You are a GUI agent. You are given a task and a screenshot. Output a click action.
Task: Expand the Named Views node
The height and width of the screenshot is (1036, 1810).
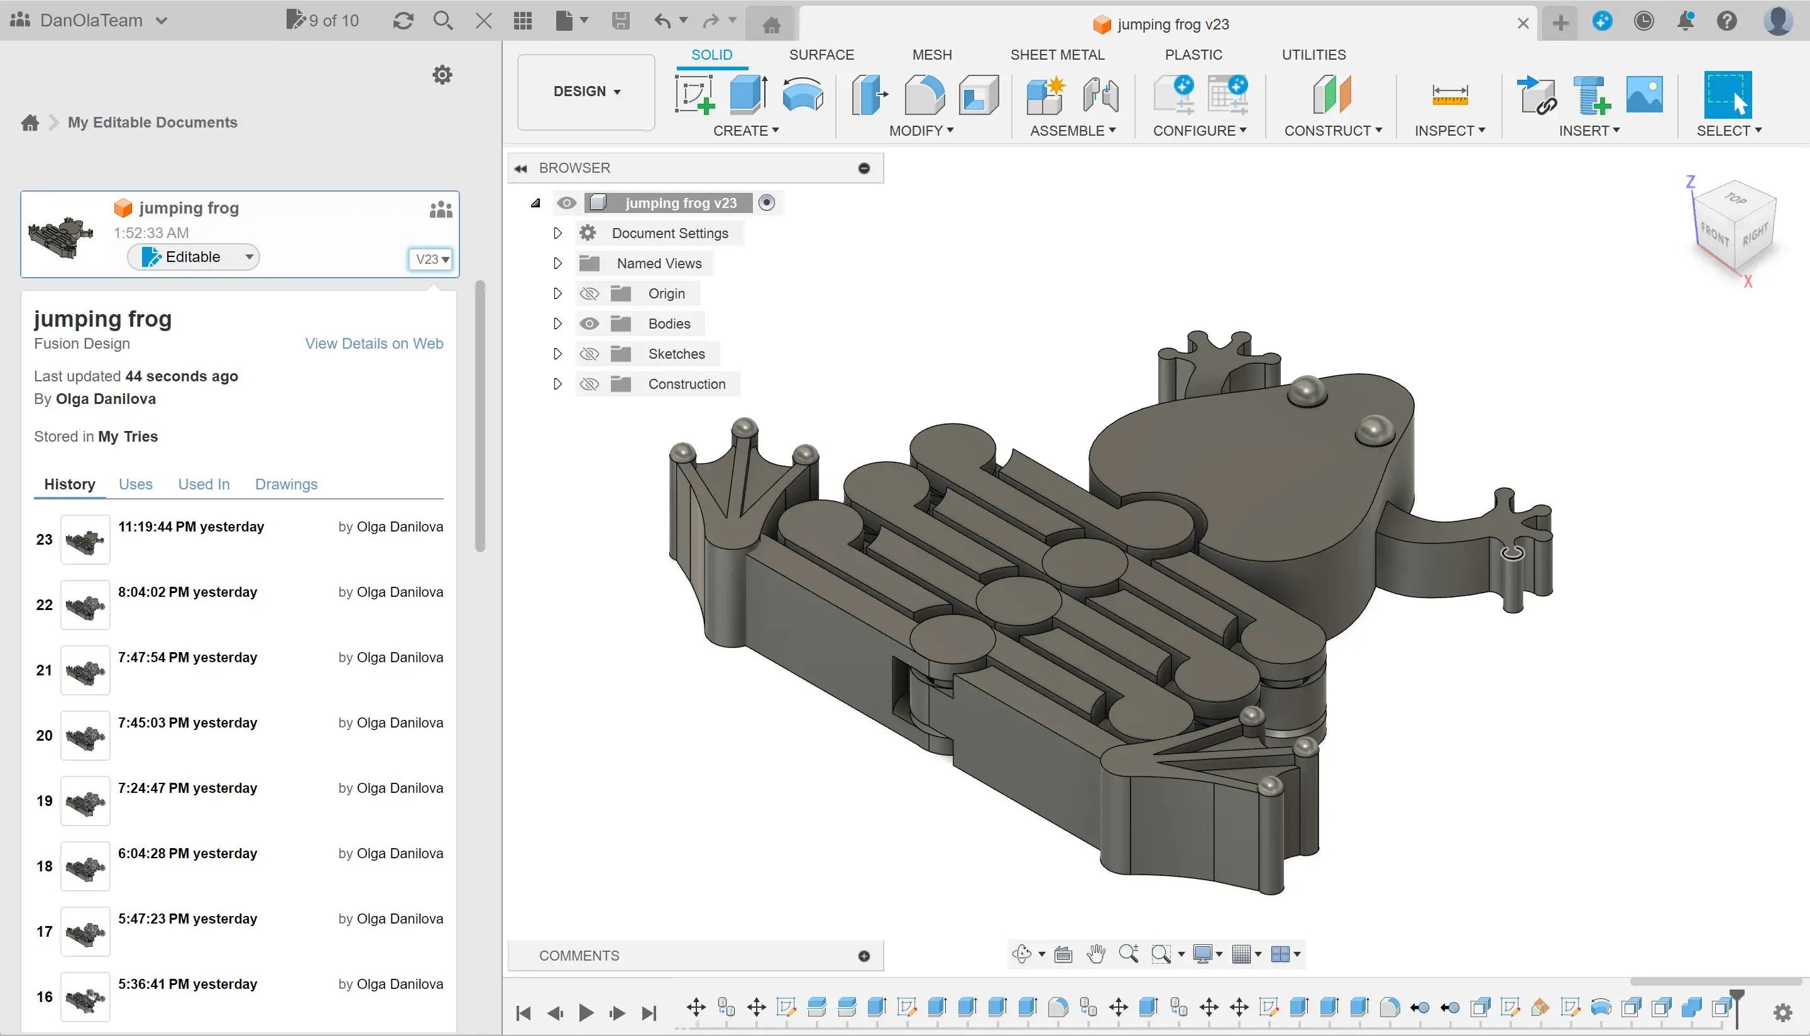(557, 263)
